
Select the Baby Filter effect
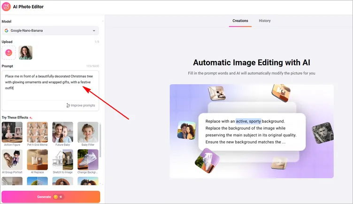(x=88, y=132)
